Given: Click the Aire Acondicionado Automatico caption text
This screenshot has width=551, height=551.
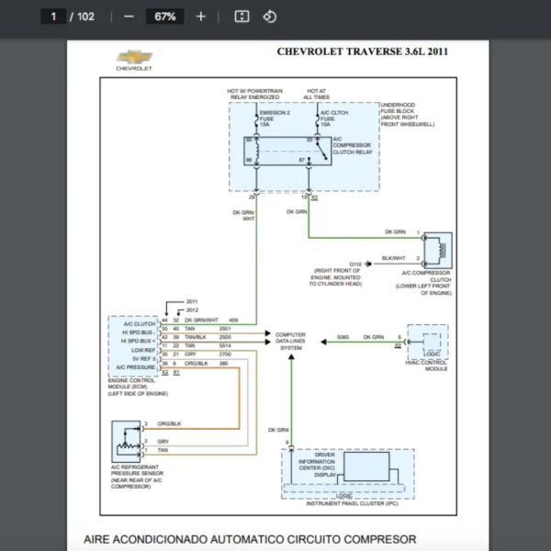Looking at the screenshot, I should tap(250, 538).
